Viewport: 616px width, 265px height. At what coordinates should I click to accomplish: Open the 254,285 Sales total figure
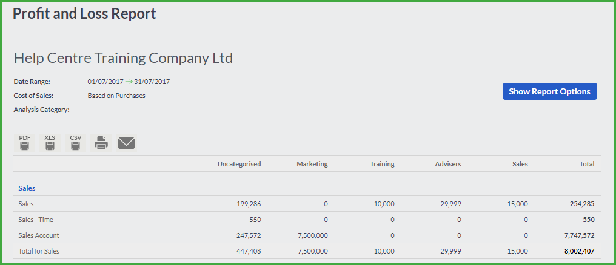[x=582, y=204]
